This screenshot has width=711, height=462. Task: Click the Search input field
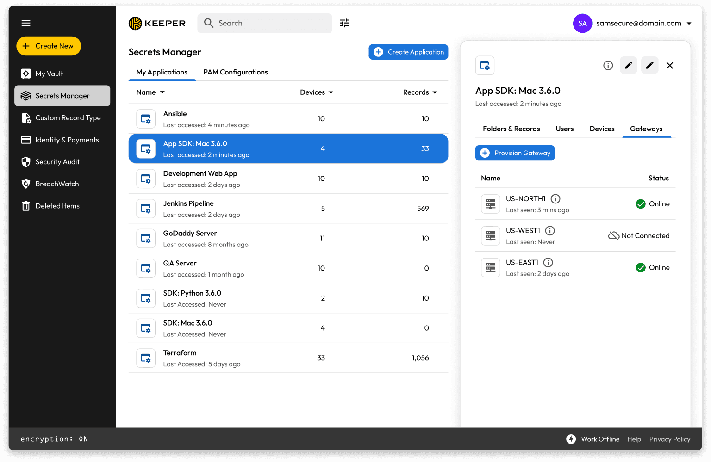[x=265, y=23]
